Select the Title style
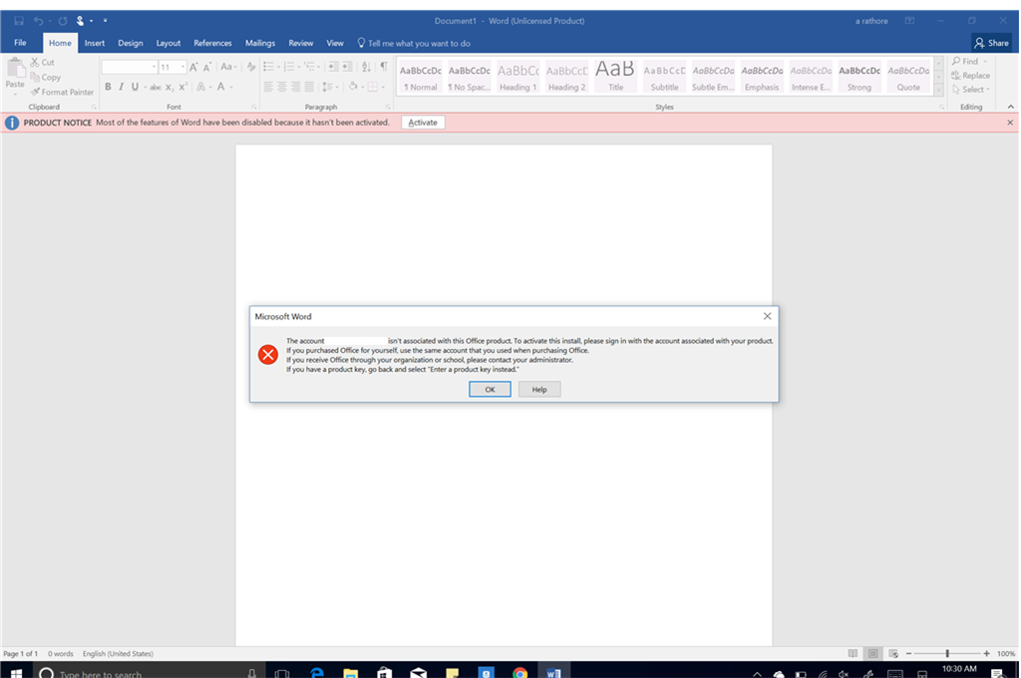 [x=615, y=77]
